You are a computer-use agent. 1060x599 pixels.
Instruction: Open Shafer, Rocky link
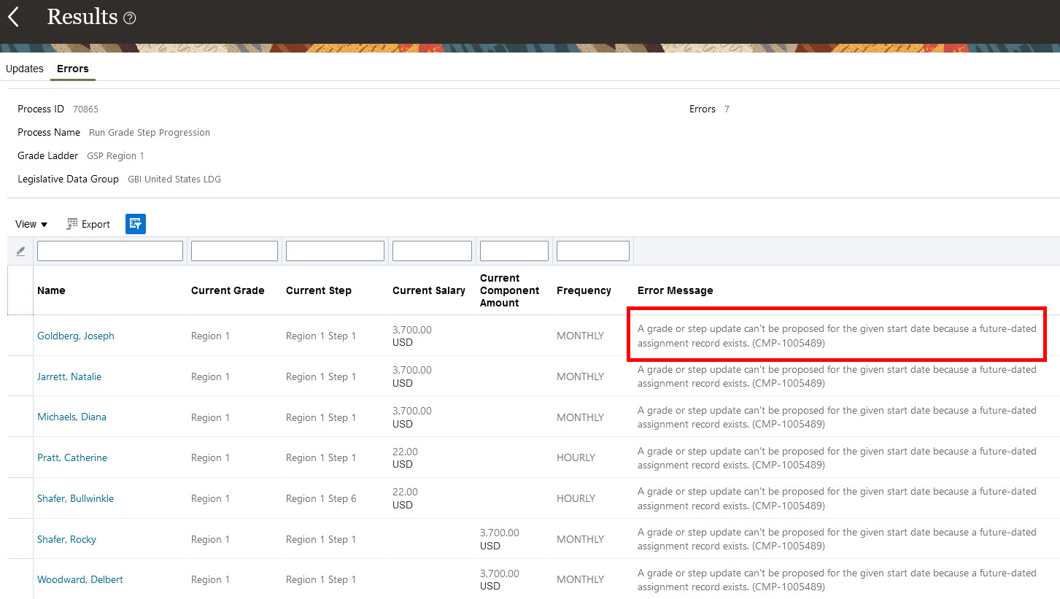coord(67,539)
